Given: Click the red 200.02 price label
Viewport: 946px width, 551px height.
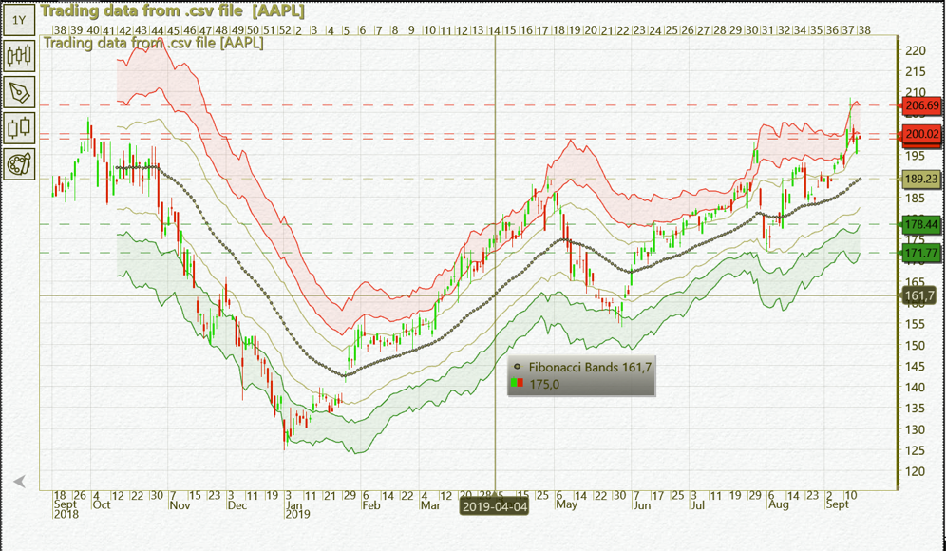Looking at the screenshot, I should [x=922, y=134].
